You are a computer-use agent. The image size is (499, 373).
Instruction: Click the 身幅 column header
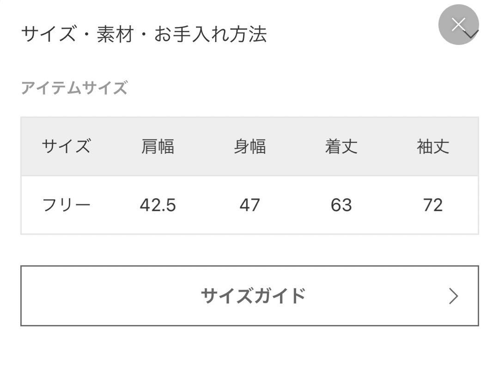tap(250, 147)
